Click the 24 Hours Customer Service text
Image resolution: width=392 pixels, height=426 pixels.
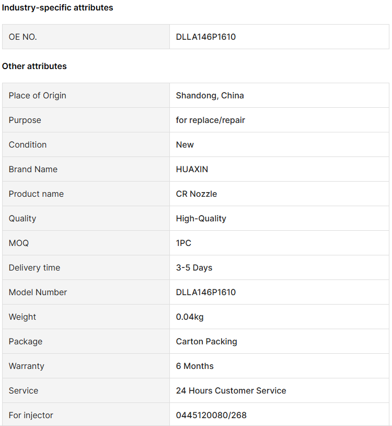[x=231, y=390]
